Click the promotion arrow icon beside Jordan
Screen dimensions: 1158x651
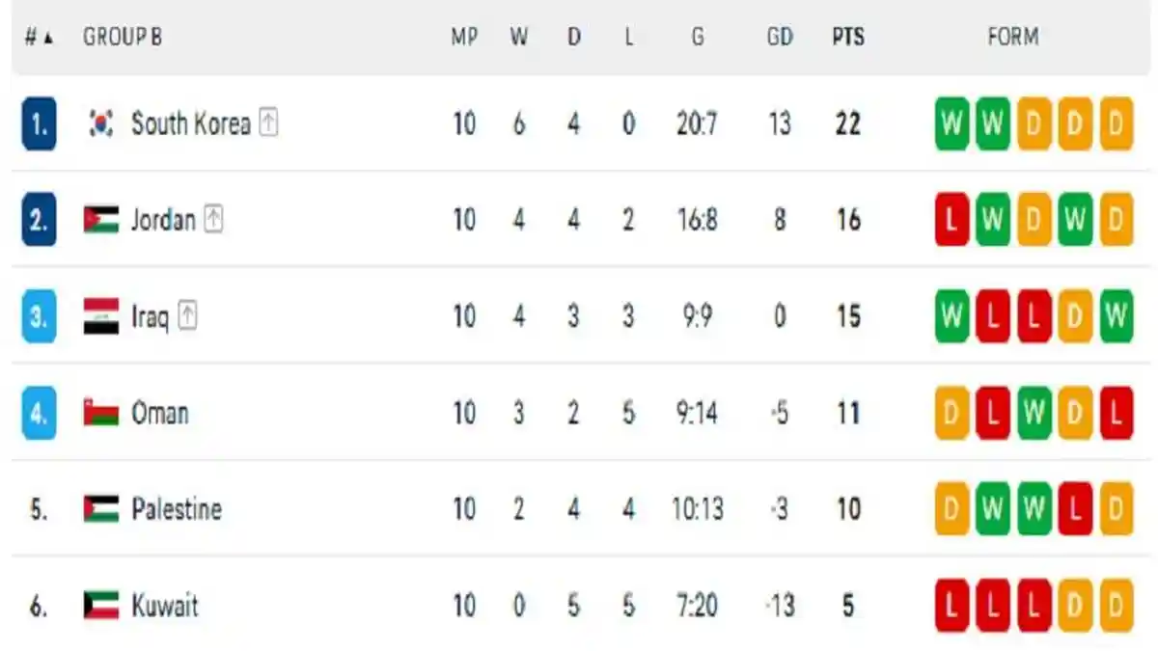coord(213,220)
